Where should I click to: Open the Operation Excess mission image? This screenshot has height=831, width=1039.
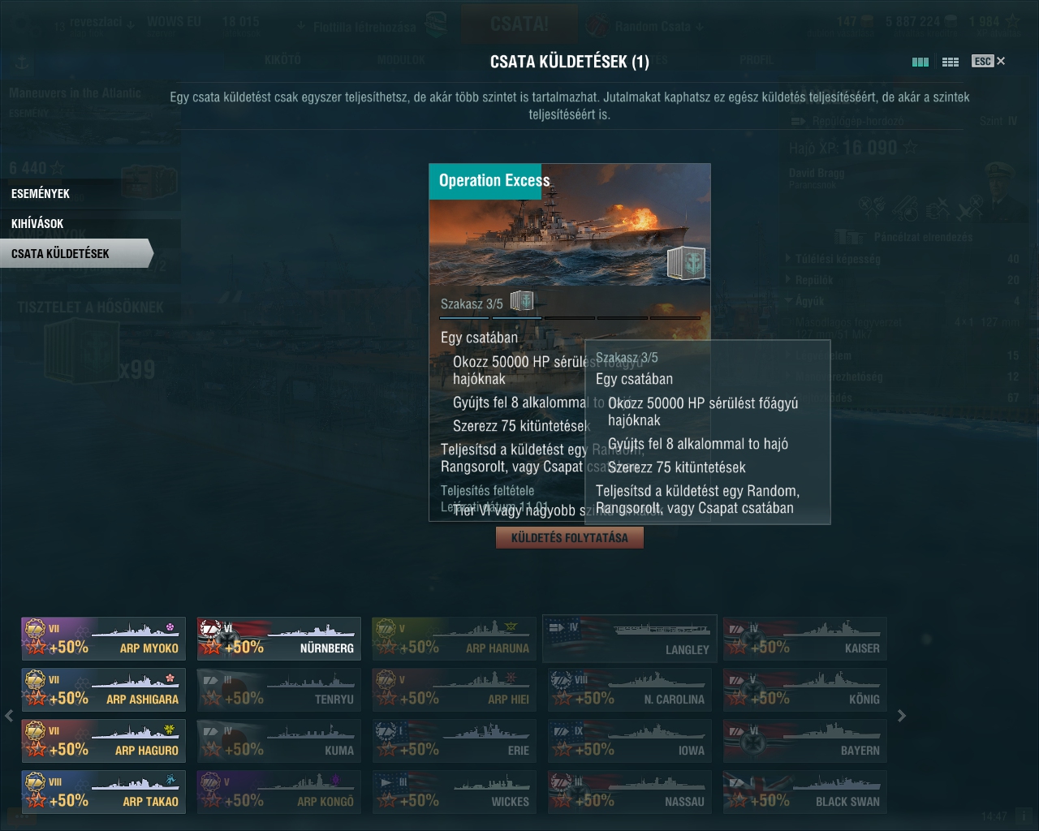[x=570, y=224]
